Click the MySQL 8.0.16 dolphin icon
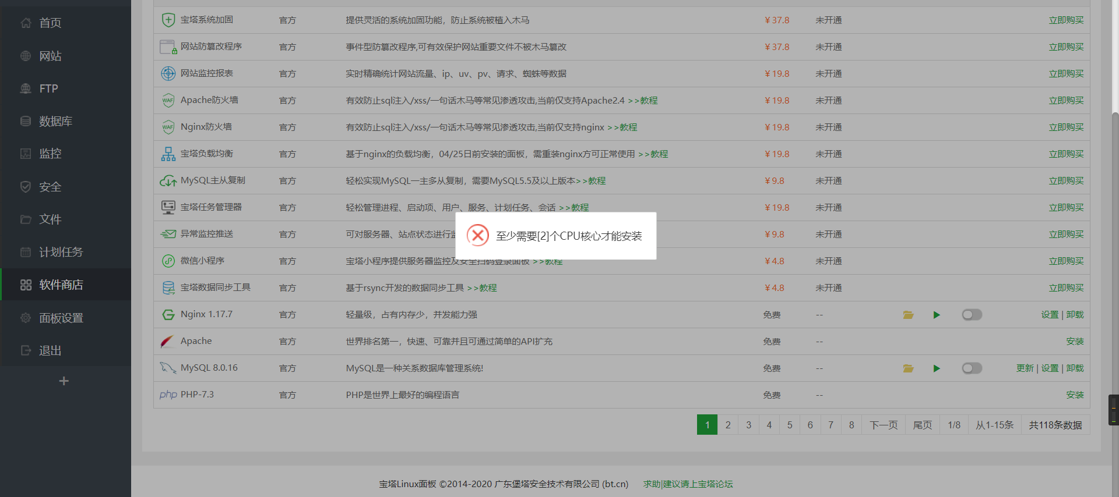 (168, 368)
